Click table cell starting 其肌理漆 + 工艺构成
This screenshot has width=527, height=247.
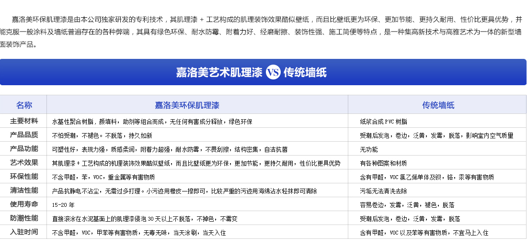[x=196, y=163]
